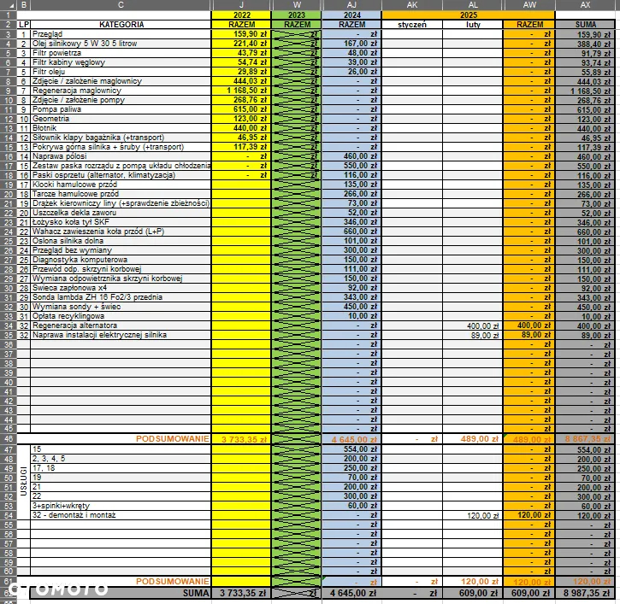The width and height of the screenshot is (620, 604).
Task: Select the column J header
Action: (241, 5)
